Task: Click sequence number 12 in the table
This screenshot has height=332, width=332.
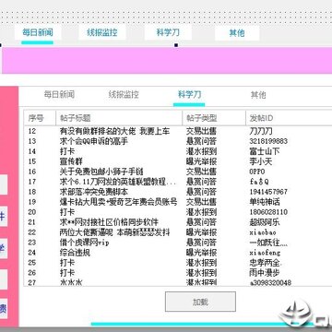Action: (x=32, y=131)
